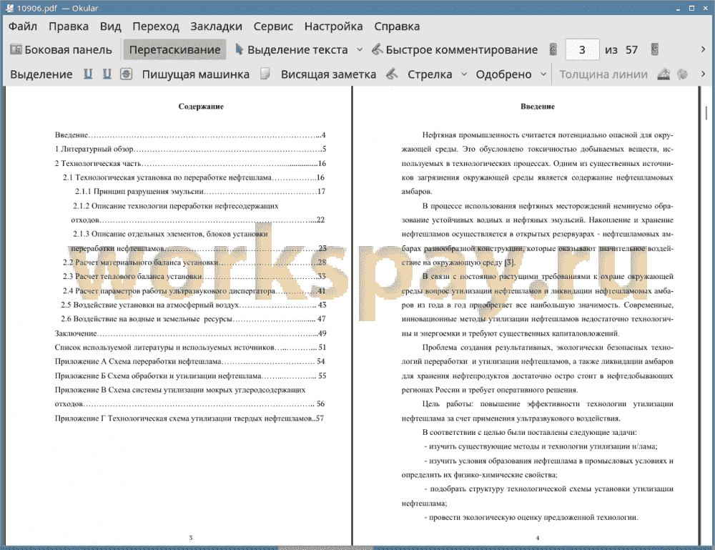Click the contents line 'Введение' on page 3

[191, 135]
